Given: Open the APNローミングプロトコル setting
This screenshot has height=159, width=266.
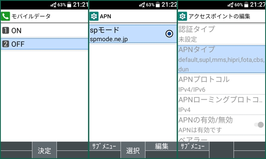Looking at the screenshot, I should [221, 105].
